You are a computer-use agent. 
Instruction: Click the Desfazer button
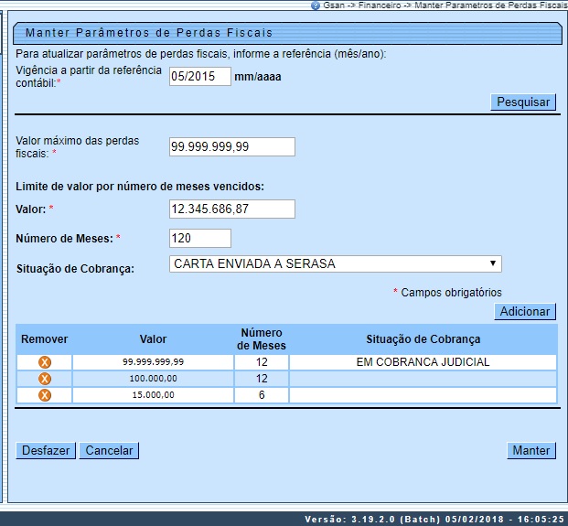(45, 450)
